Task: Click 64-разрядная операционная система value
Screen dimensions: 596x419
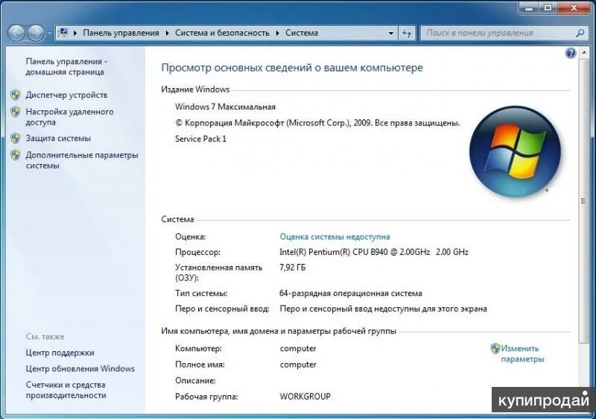Action: coord(350,294)
